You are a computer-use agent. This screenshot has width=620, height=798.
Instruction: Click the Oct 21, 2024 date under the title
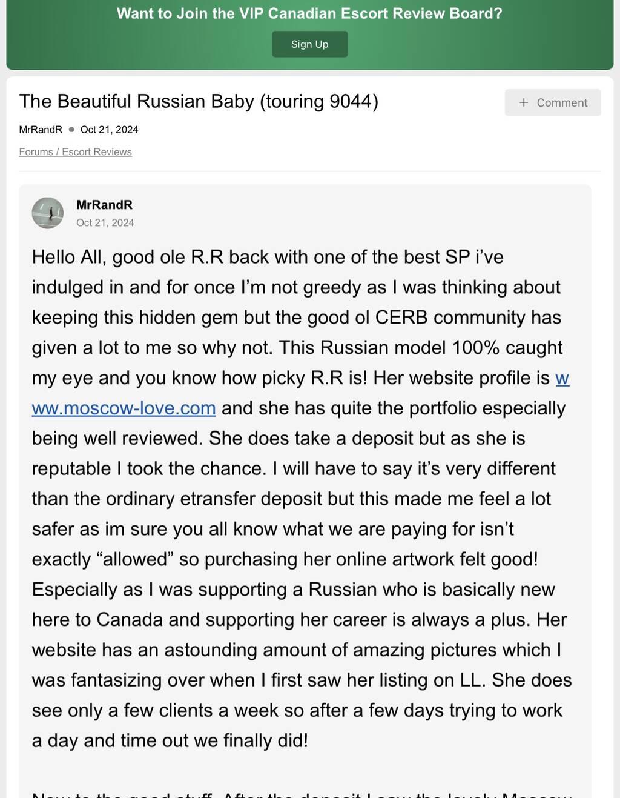pos(109,129)
